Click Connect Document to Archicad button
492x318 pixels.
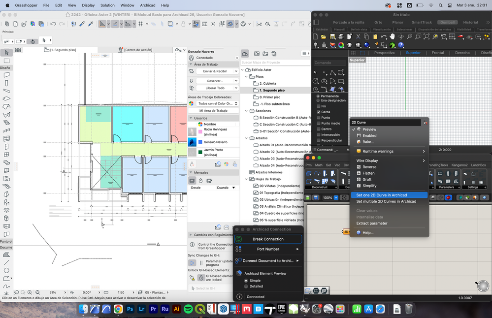click(268, 260)
